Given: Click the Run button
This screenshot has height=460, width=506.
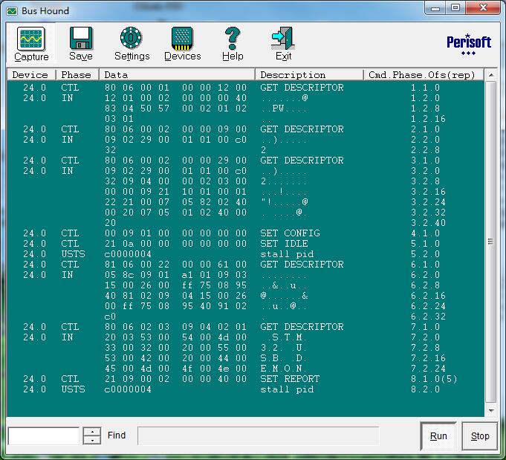Looking at the screenshot, I should (438, 435).
